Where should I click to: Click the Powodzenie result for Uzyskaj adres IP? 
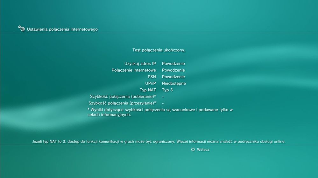[x=173, y=64]
